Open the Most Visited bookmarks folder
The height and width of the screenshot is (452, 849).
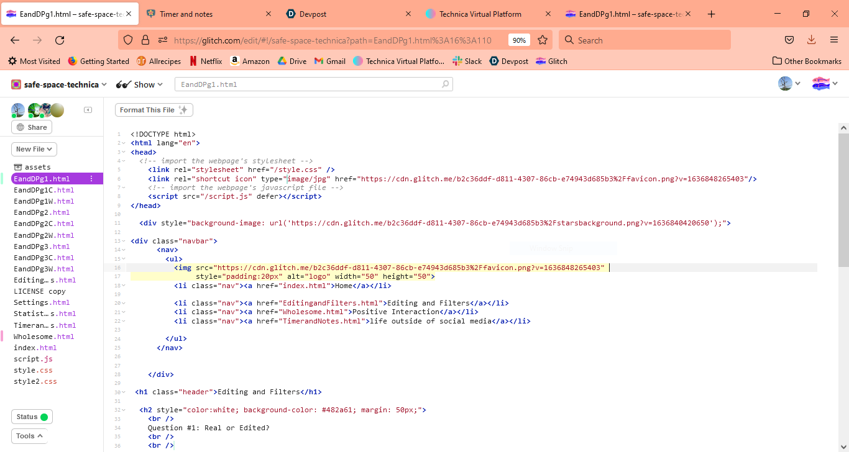34,61
